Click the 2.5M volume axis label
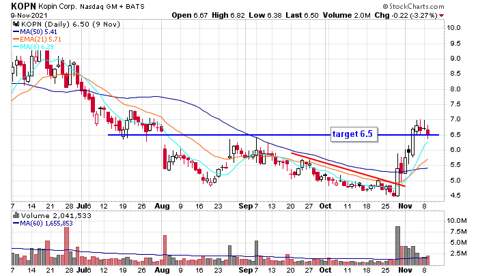Image resolution: width=478 pixels, height=276 pixels. [x=458, y=254]
